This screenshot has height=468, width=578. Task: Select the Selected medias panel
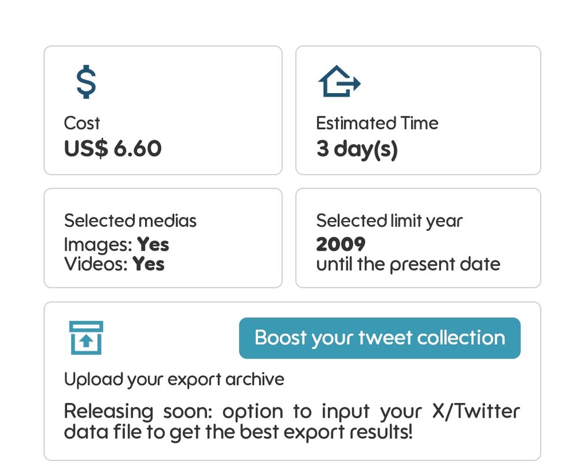[x=163, y=237]
